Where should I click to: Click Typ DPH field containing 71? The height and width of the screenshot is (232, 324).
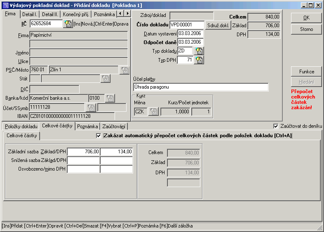185,60
